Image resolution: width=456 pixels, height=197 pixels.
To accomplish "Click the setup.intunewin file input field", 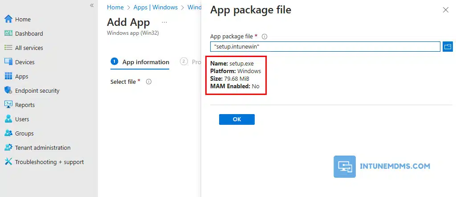I will tap(325, 46).
